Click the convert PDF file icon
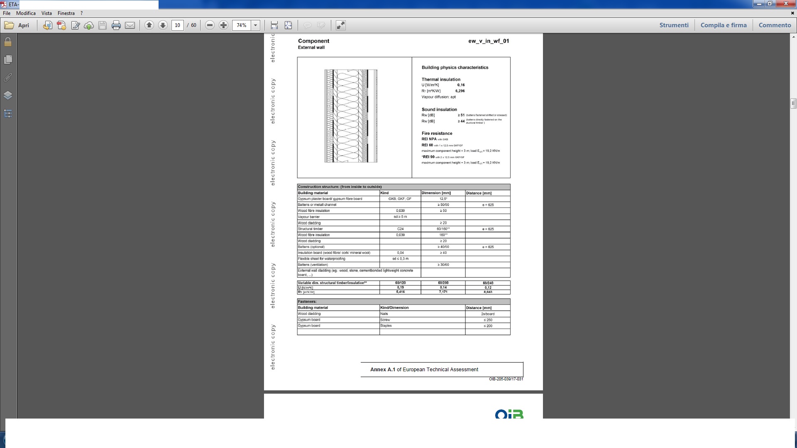This screenshot has width=797, height=448. pyautogui.click(x=61, y=25)
